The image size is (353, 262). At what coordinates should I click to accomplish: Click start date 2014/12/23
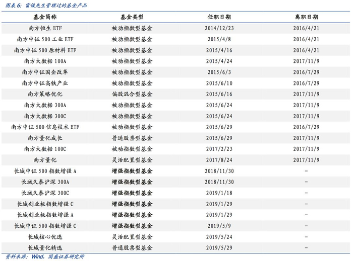[219, 28]
